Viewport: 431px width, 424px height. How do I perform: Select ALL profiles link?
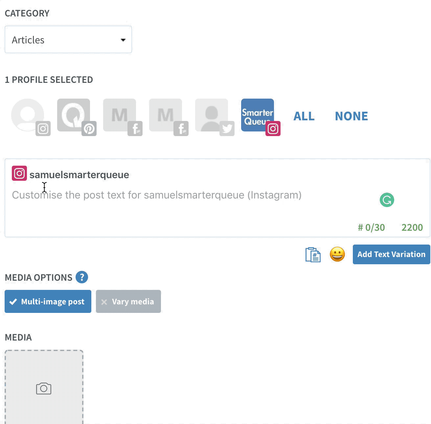point(304,116)
